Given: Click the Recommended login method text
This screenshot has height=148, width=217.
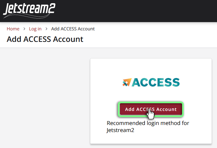Looking at the screenshot, I should pos(148,123).
